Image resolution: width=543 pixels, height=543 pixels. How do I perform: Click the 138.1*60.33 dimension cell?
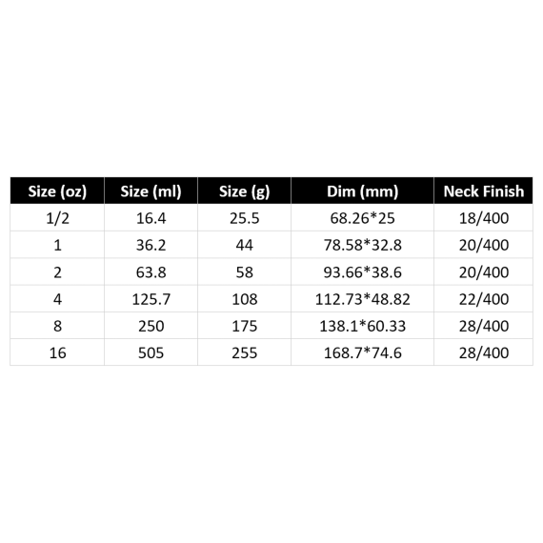pos(363,326)
